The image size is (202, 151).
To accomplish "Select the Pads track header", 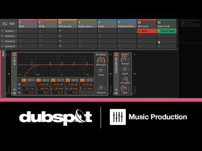I will pos(107,24).
